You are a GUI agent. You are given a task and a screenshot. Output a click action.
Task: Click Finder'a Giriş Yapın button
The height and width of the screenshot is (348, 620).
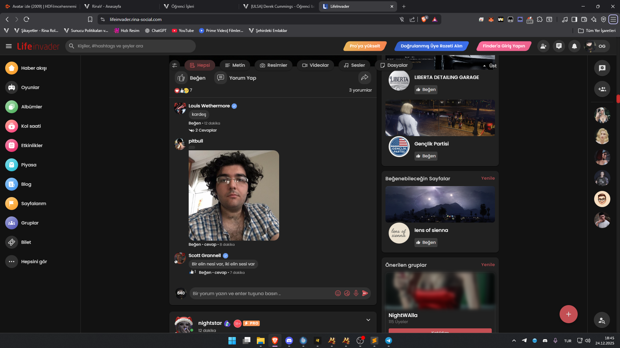point(504,46)
